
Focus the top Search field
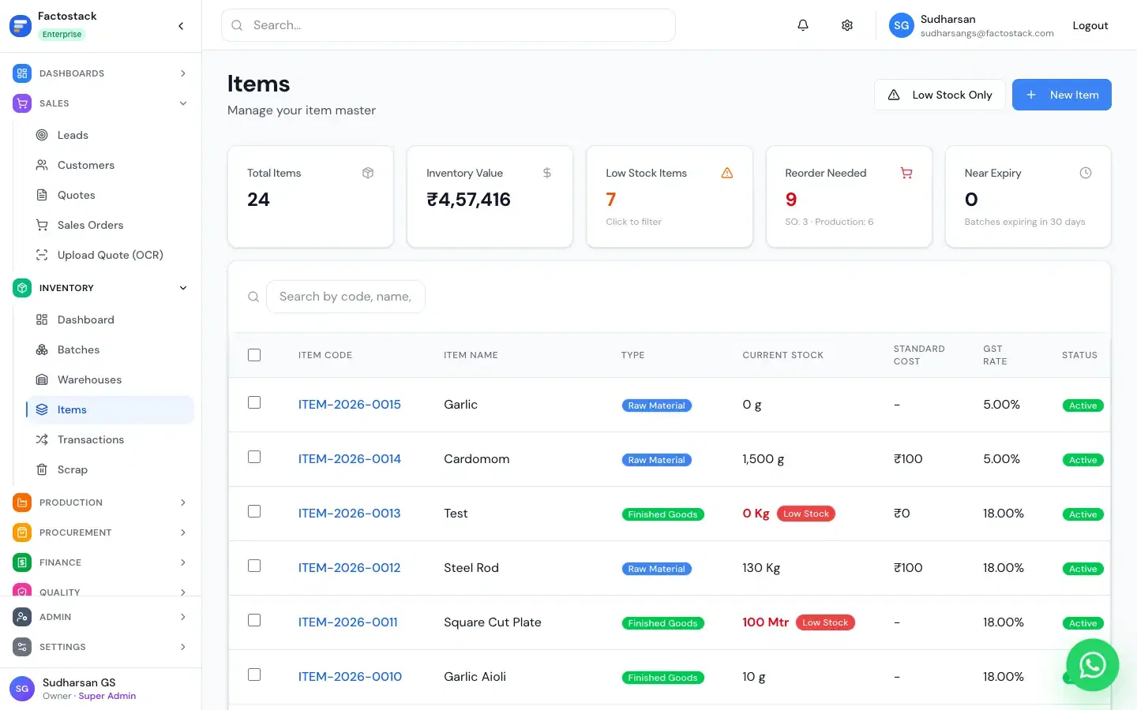click(x=448, y=25)
